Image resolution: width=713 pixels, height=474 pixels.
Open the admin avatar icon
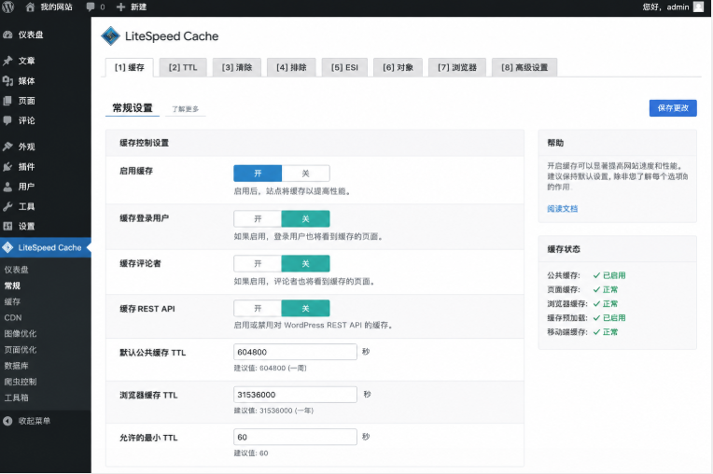pyautogui.click(x=698, y=7)
